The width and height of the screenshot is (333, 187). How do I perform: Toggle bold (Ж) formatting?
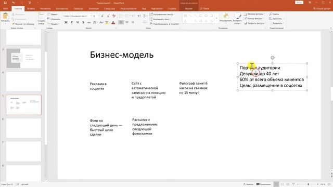click(66, 22)
